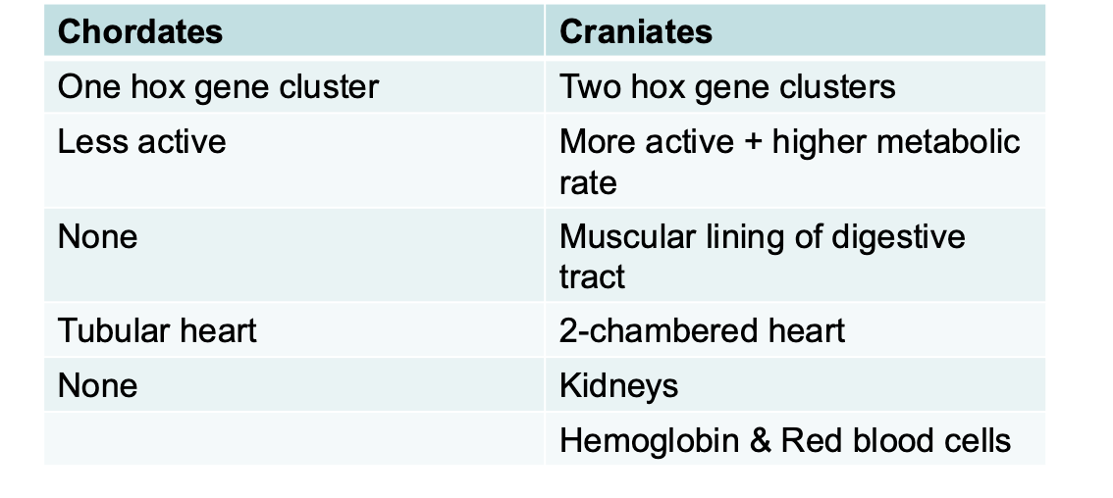Click the 'Muscular lining of digestive tract' cell
The width and height of the screenshot is (1113, 498).
tap(762, 256)
